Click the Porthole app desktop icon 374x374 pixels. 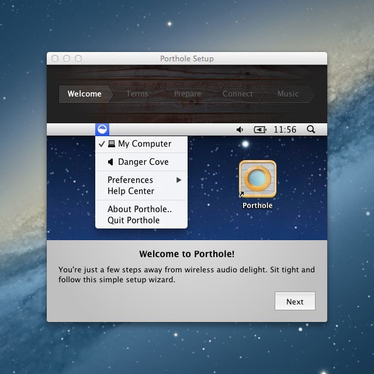point(258,179)
